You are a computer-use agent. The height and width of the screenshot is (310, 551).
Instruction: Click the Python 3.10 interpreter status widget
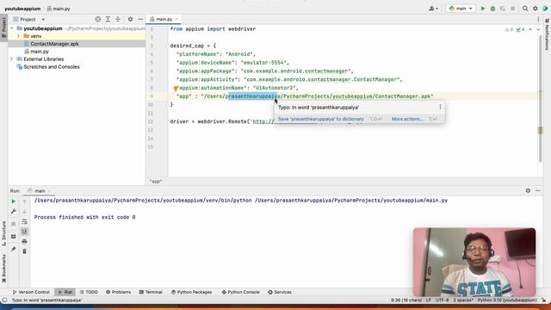pyautogui.click(x=507, y=301)
